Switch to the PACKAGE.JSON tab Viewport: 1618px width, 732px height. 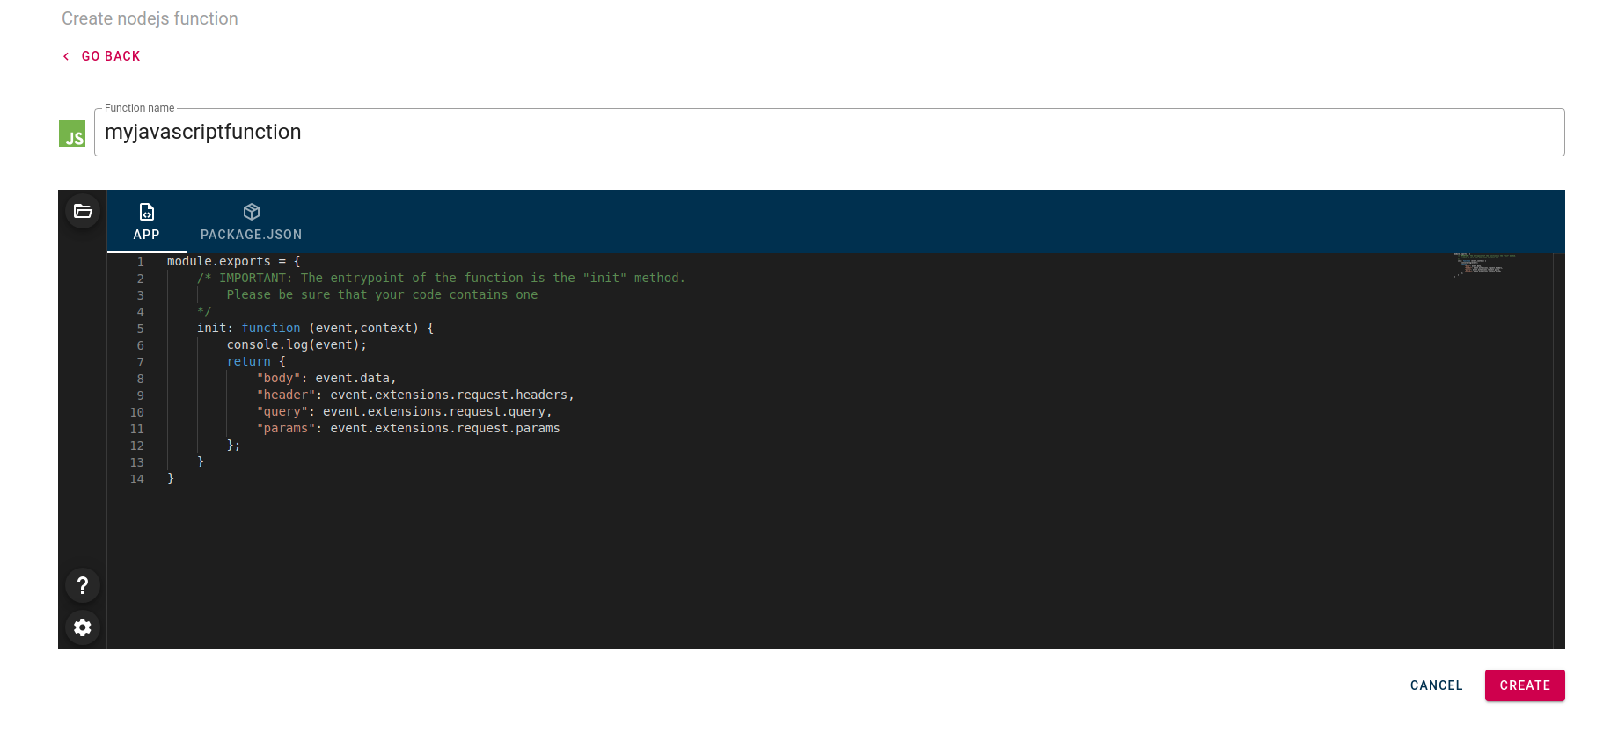coord(251,222)
